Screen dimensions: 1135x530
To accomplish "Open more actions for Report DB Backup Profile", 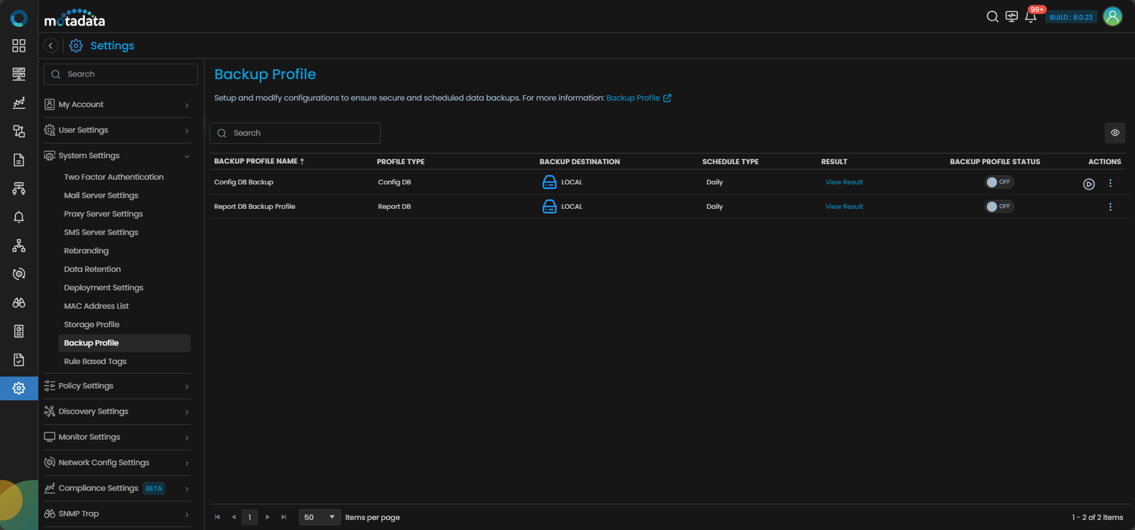I will (1110, 207).
